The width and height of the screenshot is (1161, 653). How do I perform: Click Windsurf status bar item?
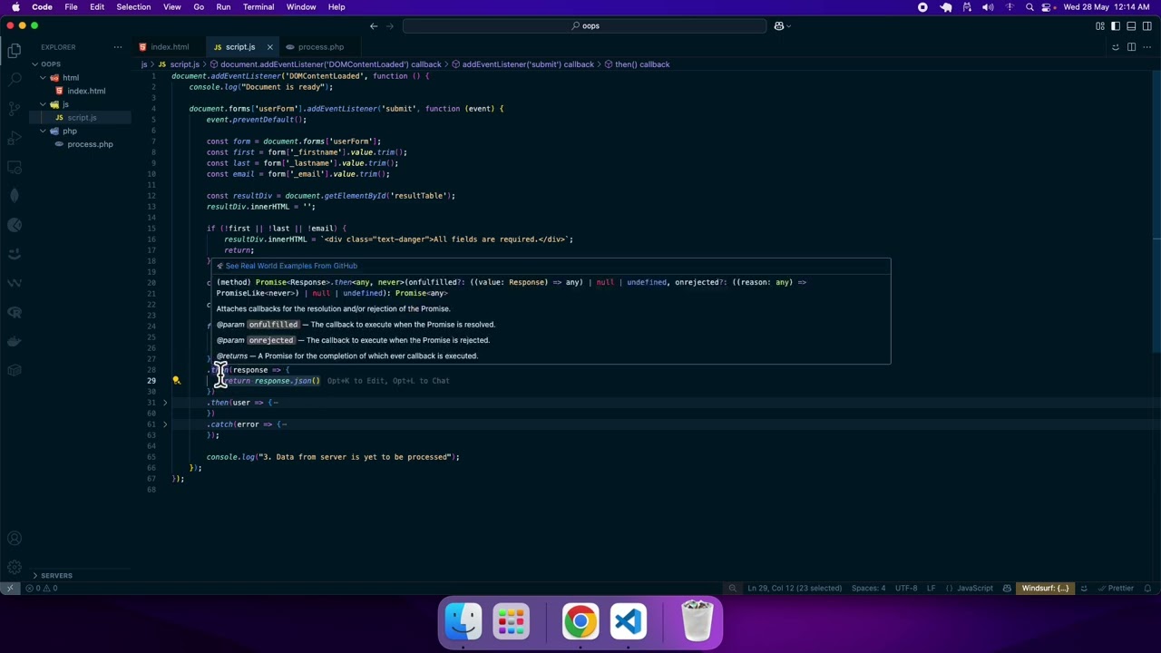point(1045,589)
